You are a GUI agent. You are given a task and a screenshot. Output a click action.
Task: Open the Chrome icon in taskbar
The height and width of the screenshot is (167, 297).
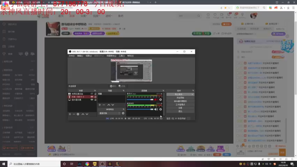pos(87,164)
